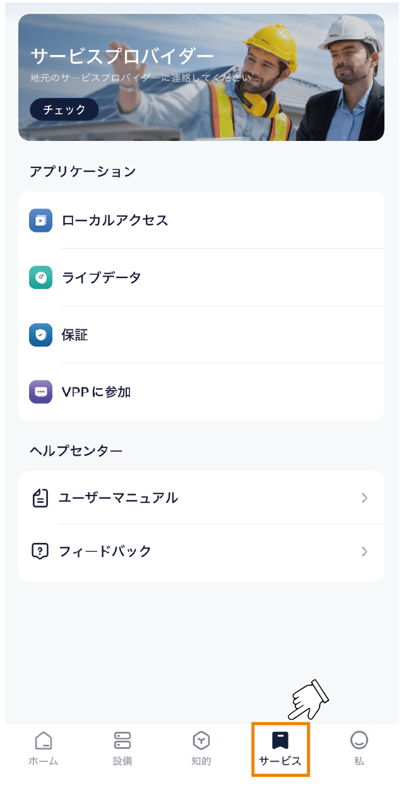Click the 設備 equipment stack icon
Image resolution: width=404 pixels, height=790 pixels.
(x=122, y=740)
